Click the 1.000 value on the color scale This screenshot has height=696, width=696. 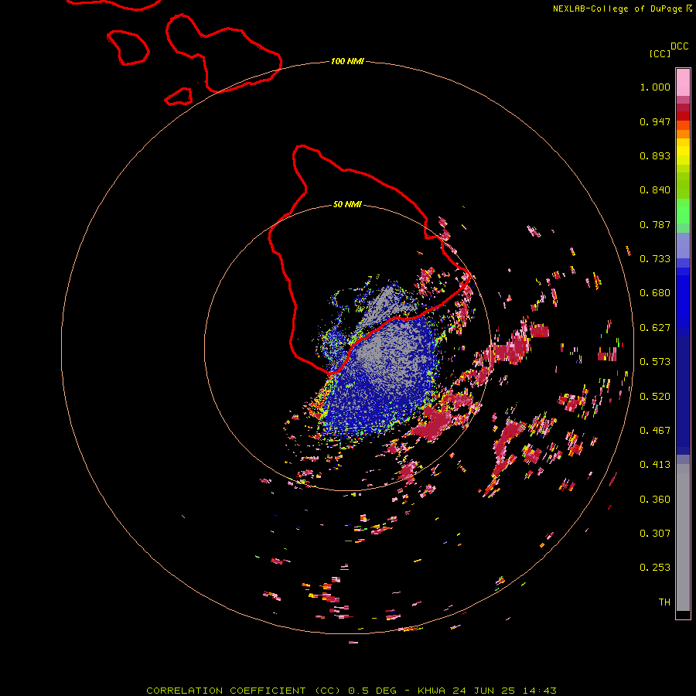tap(655, 87)
